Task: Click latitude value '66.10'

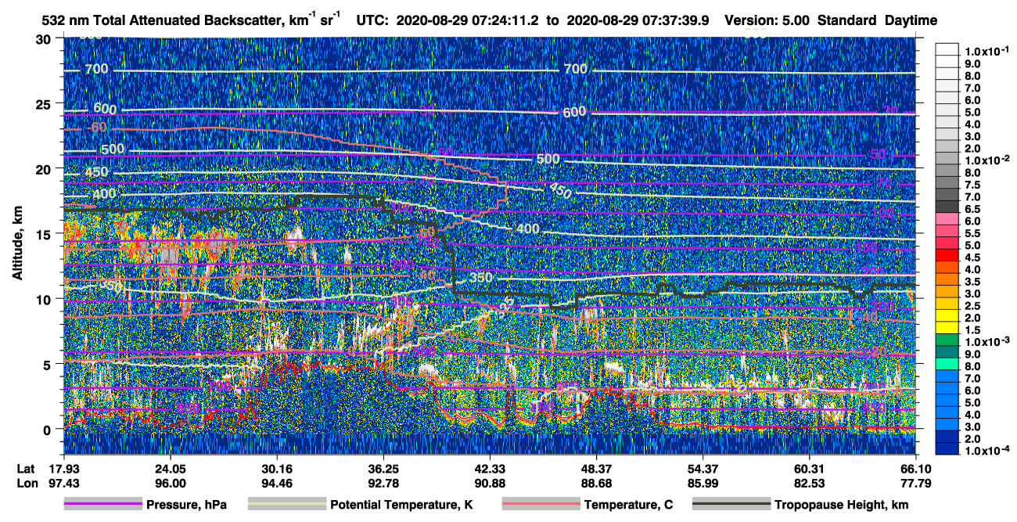Action: coord(915,468)
